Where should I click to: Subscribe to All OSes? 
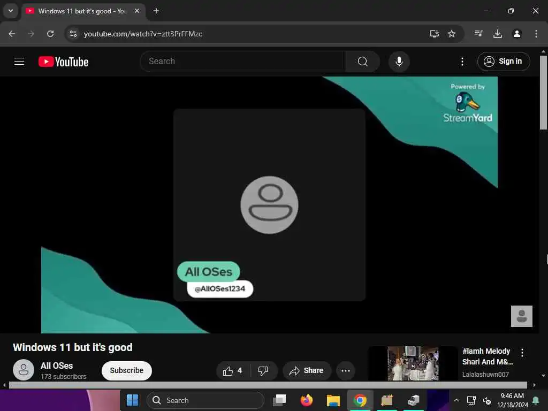(x=126, y=370)
